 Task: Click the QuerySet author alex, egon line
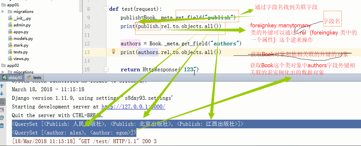coord(74,133)
